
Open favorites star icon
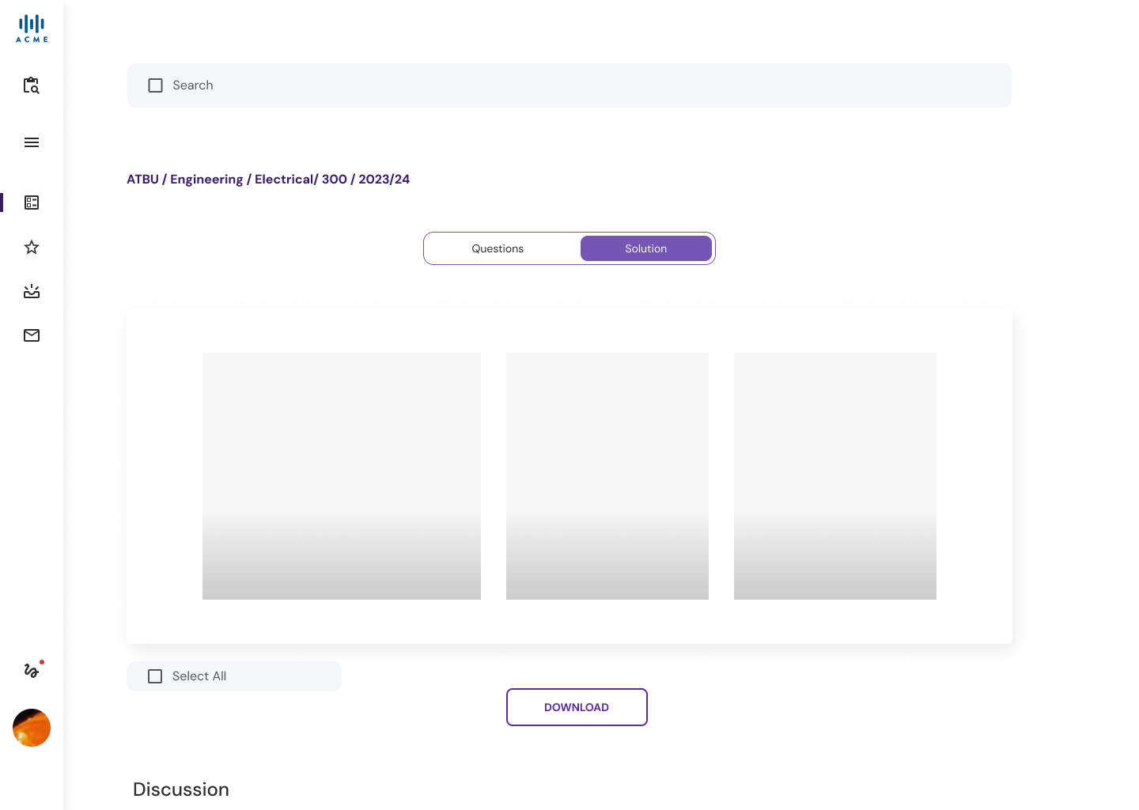coord(32,247)
